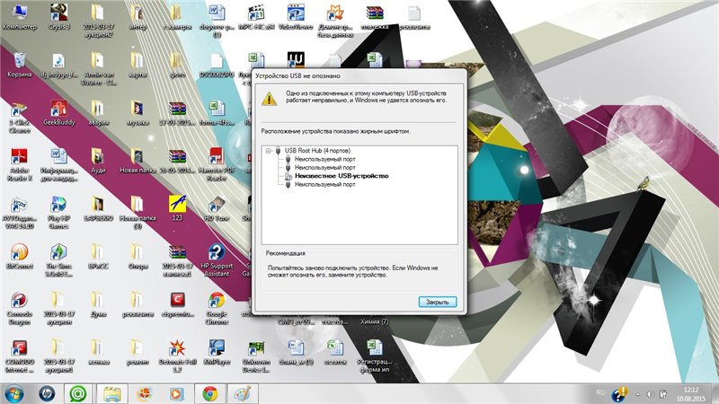Open the Windows Start menu
Image resolution: width=719 pixels, height=404 pixels.
tap(15, 393)
